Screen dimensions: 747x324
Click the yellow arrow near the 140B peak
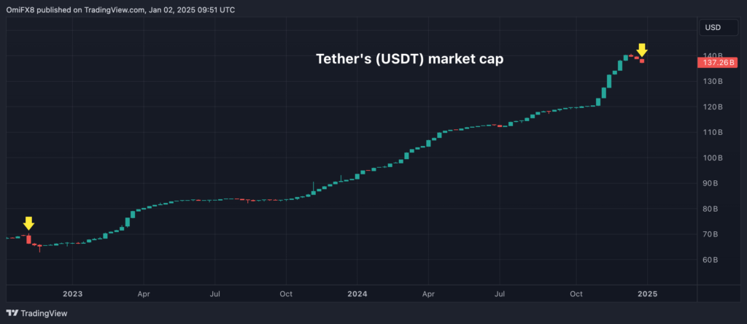pos(642,50)
